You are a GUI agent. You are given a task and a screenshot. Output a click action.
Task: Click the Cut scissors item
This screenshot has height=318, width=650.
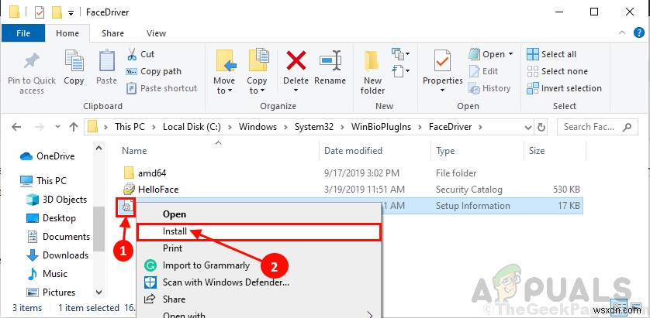140,54
